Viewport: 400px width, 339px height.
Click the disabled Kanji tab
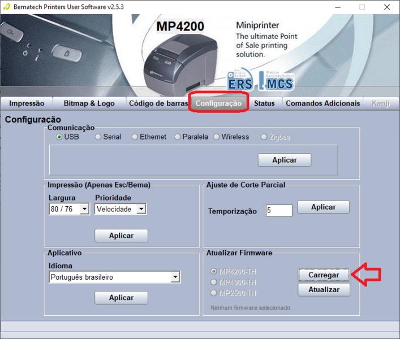381,103
